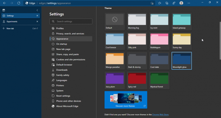Screen dimensions: 221x118
Task: Add this page to favorites star-plus icon
Action: pos(152,3)
